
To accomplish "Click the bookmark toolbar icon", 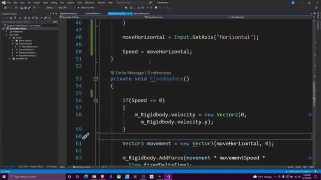I will (156, 8).
